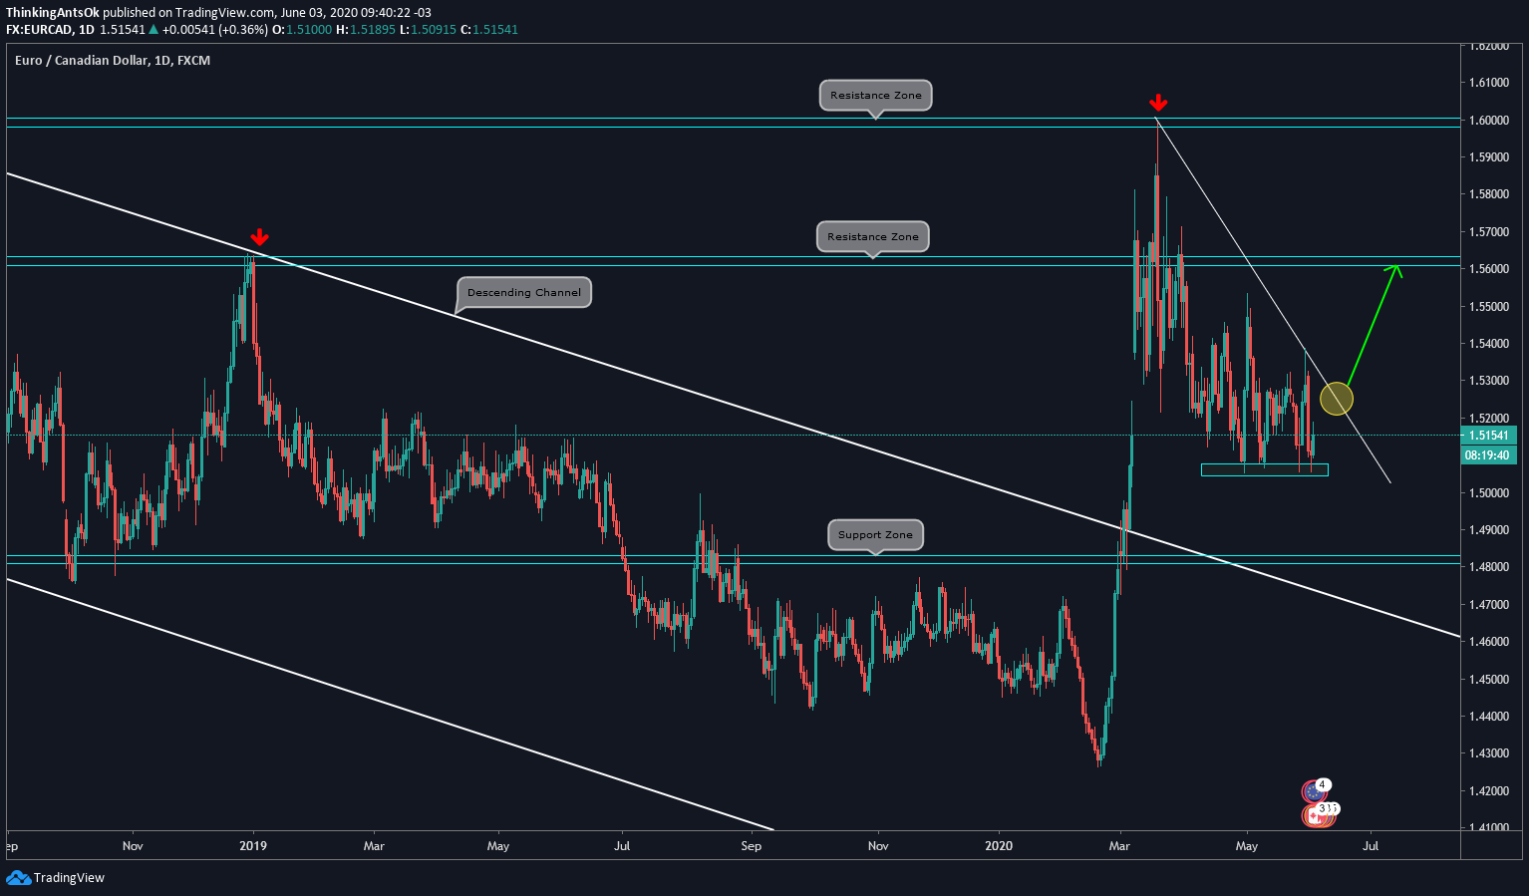
Task: Click the high value H:1.51895
Action: 366,30
